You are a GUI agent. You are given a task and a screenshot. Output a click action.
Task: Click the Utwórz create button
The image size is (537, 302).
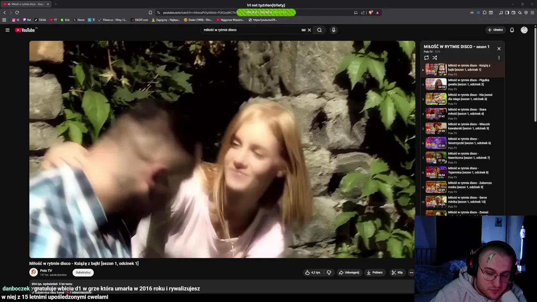tap(495, 30)
